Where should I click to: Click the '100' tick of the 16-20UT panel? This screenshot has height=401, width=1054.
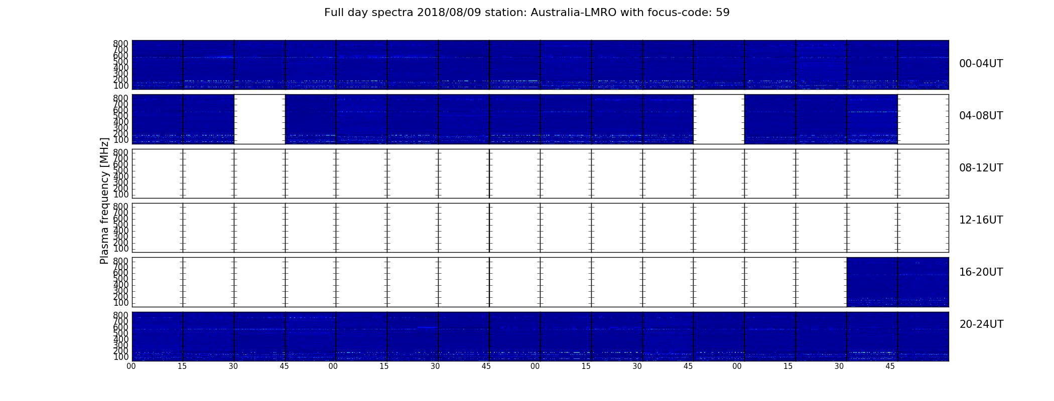pyautogui.click(x=121, y=303)
